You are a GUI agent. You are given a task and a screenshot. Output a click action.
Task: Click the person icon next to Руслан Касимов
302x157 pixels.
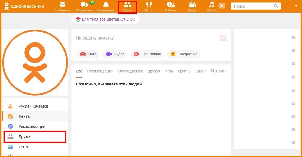[x=10, y=106]
